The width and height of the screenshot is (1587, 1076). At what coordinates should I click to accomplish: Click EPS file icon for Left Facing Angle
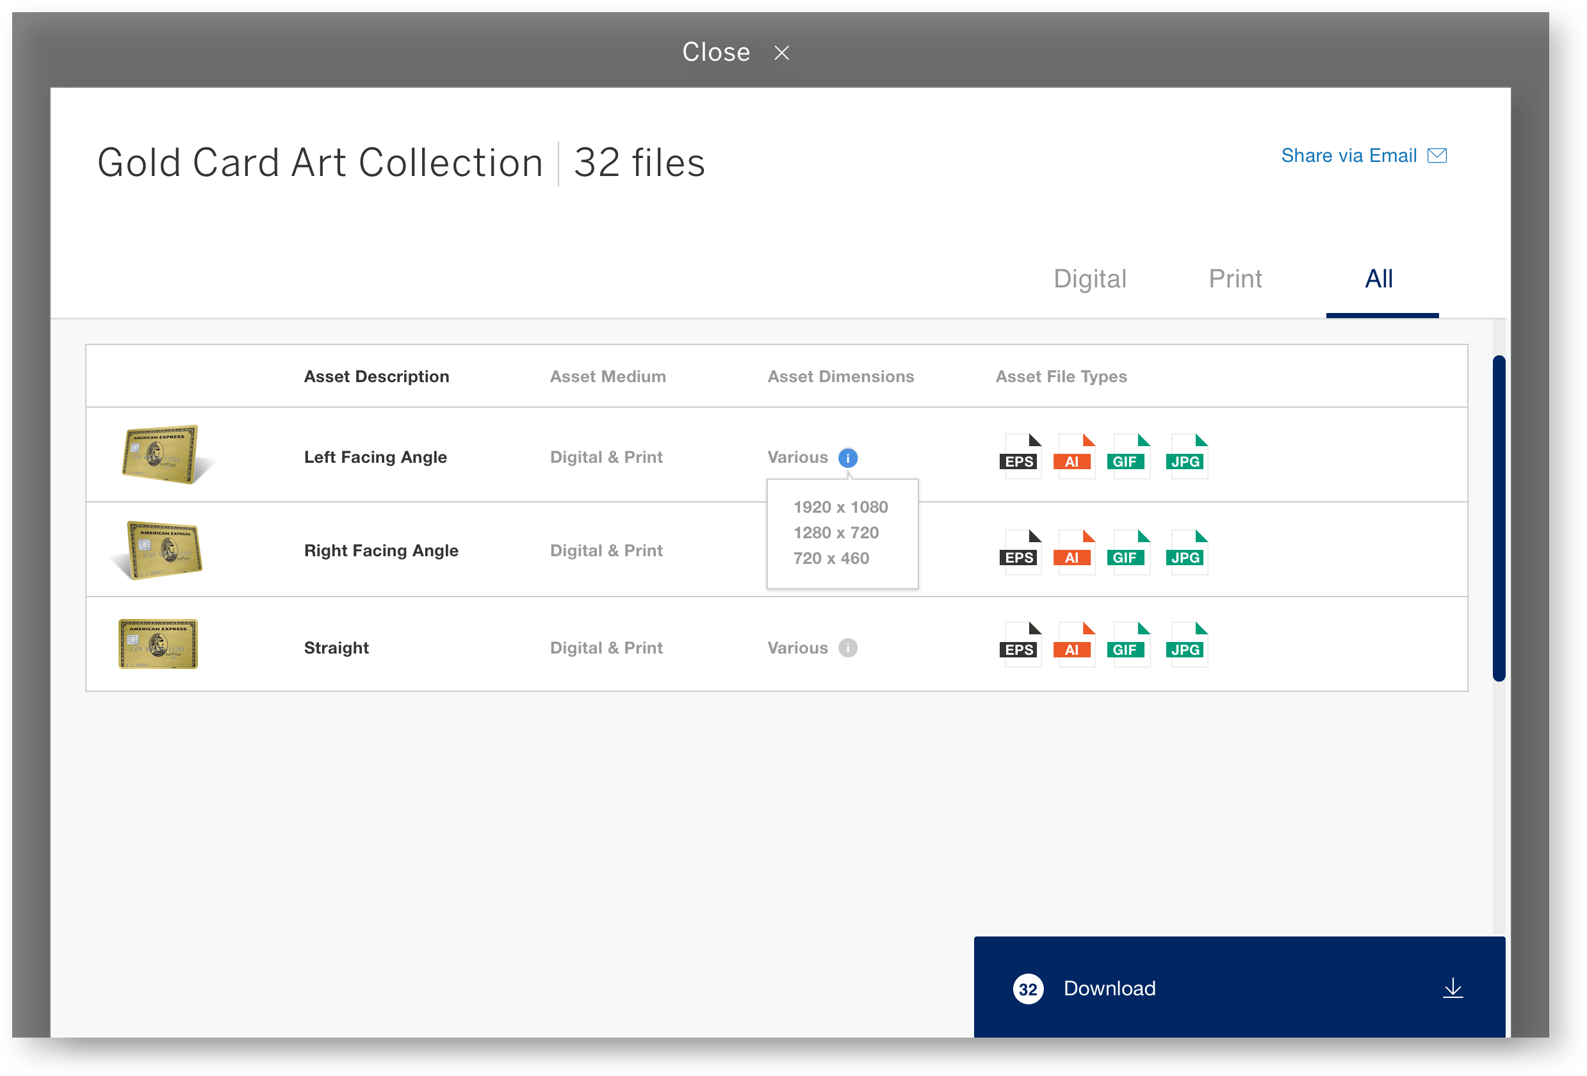click(1020, 456)
